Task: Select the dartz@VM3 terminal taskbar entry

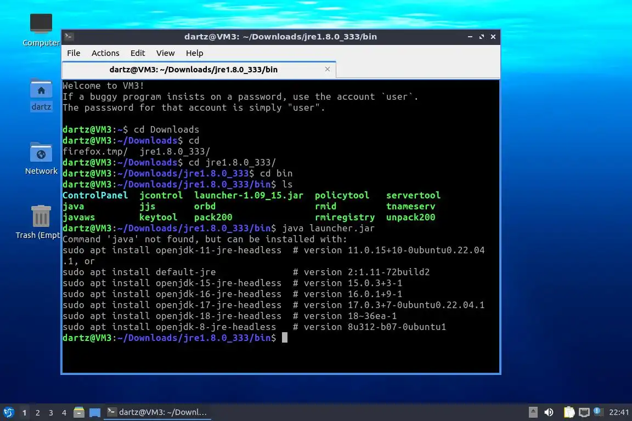Action: pos(157,412)
